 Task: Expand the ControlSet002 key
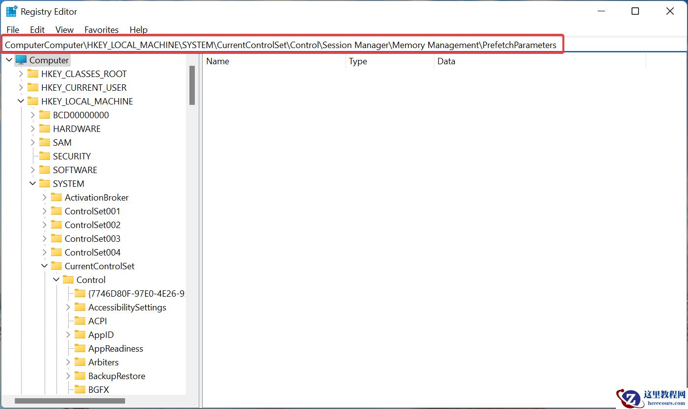(44, 225)
